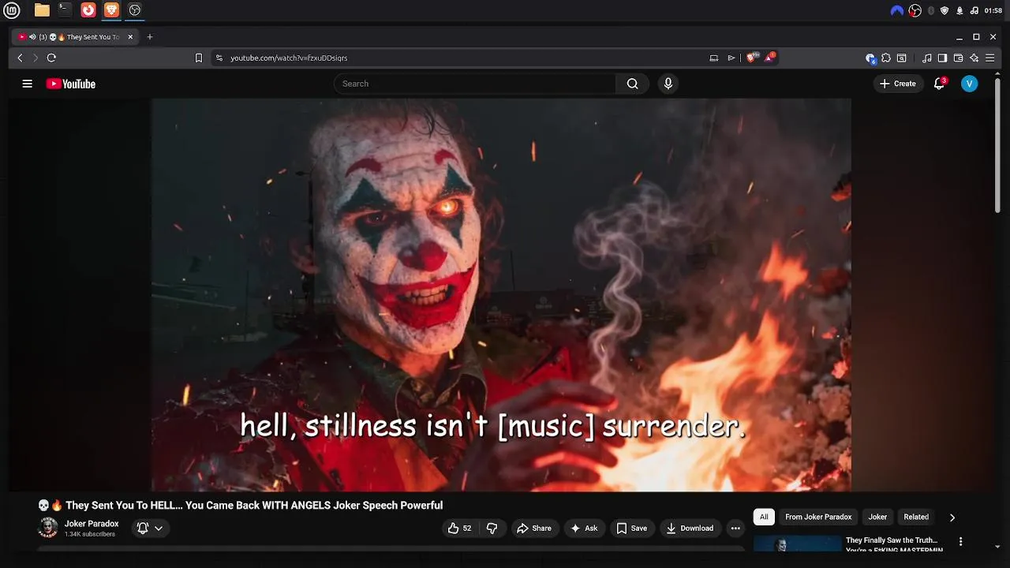This screenshot has height=568, width=1010.
Task: Download the video
Action: pyautogui.click(x=690, y=529)
